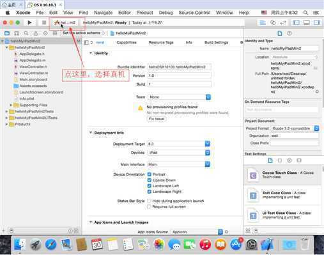The width and height of the screenshot is (324, 255).
Task: Toggle the Upside Down orientation checkbox
Action: (150, 180)
